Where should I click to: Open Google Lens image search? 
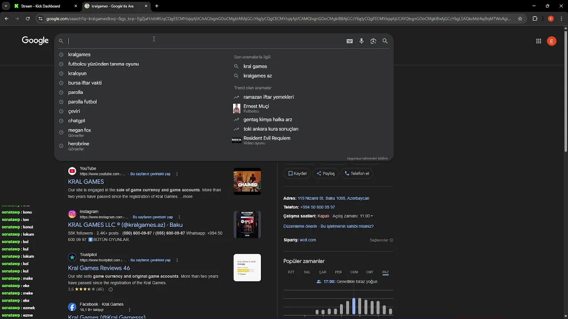(x=373, y=41)
